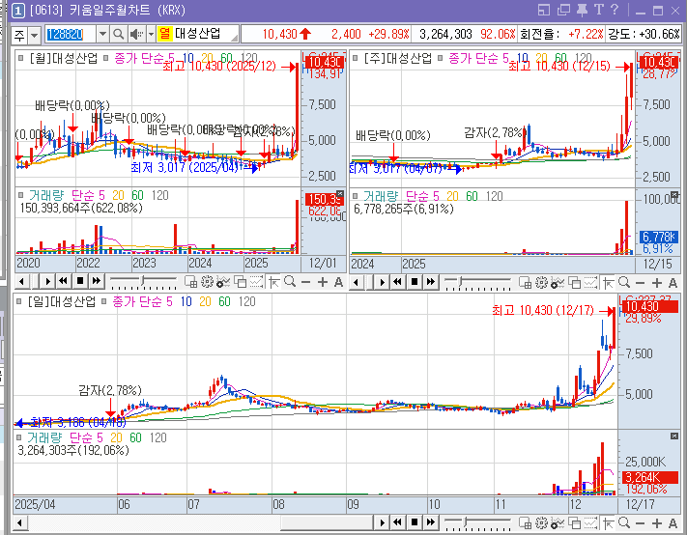Toggle square before 거래량 in daily volume panel
Viewport: 687px width, 535px height.
click(18, 437)
